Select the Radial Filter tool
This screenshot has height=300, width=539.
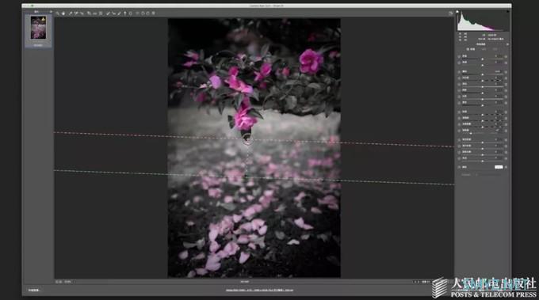[131, 13]
